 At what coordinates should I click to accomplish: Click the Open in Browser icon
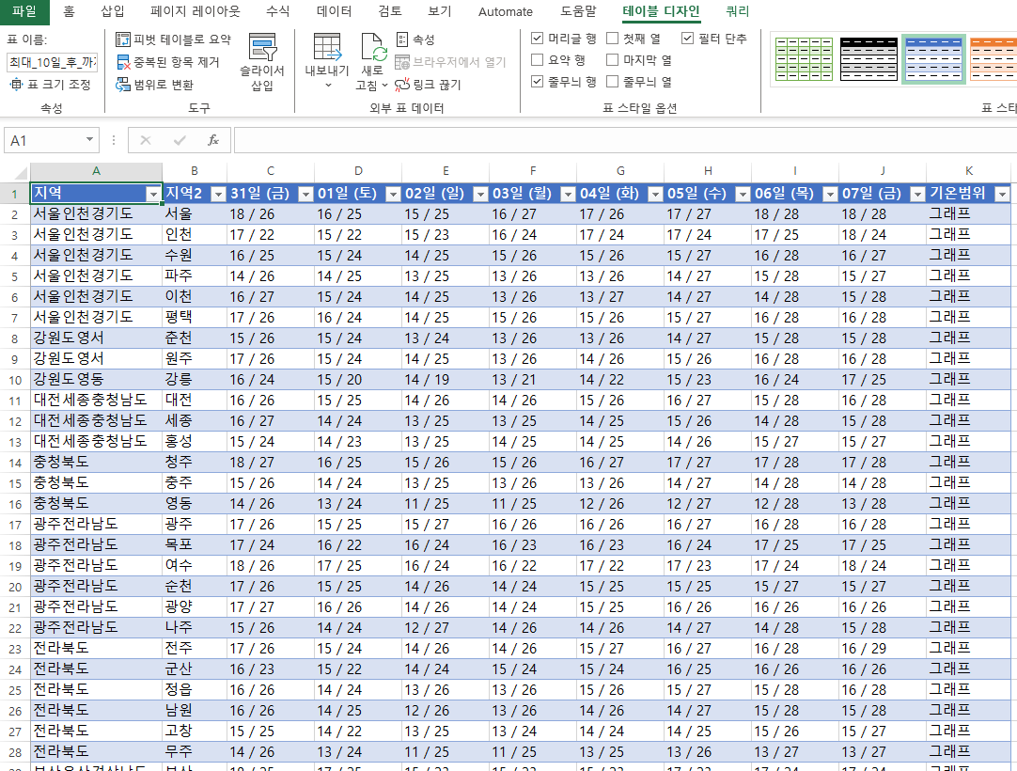[x=402, y=62]
